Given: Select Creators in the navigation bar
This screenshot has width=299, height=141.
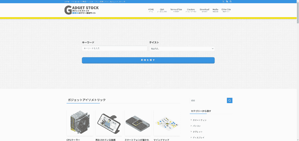Looking at the screenshot, I should click(191, 10).
